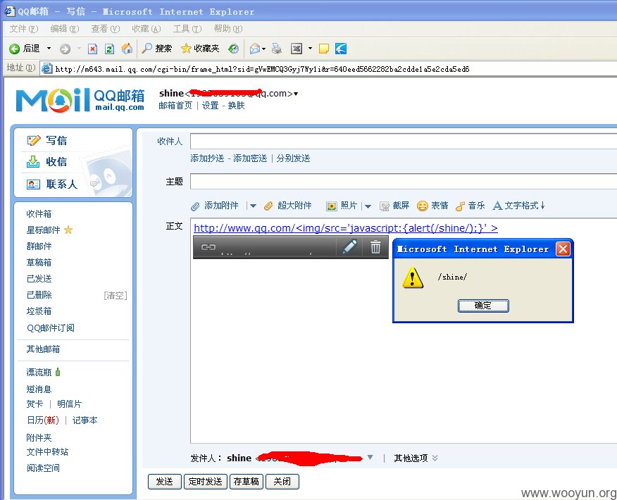Open 收藏夹 favorites star button
The width and height of the screenshot is (617, 500).
pyautogui.click(x=200, y=49)
